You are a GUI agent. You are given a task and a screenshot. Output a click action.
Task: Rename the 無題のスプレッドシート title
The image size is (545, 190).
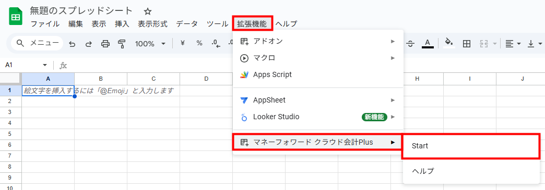pyautogui.click(x=81, y=11)
